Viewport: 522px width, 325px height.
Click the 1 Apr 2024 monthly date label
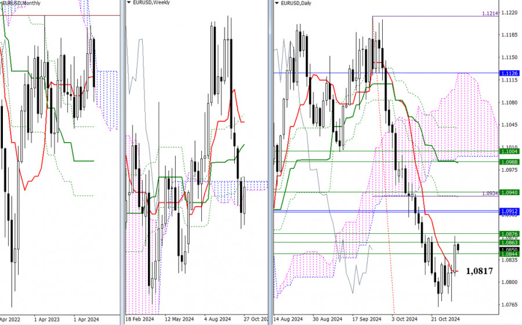click(86, 319)
